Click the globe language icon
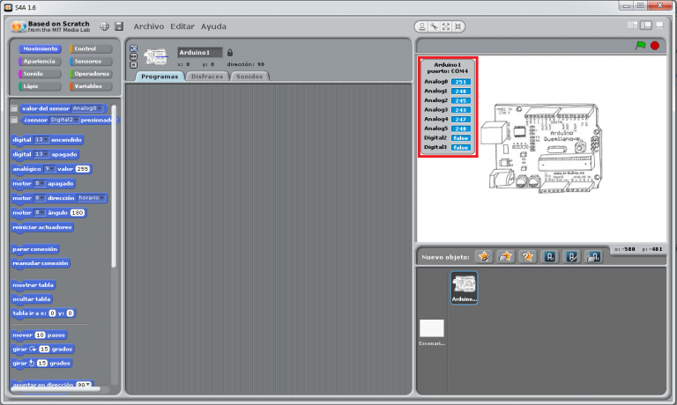This screenshot has width=677, height=405. pos(105,26)
